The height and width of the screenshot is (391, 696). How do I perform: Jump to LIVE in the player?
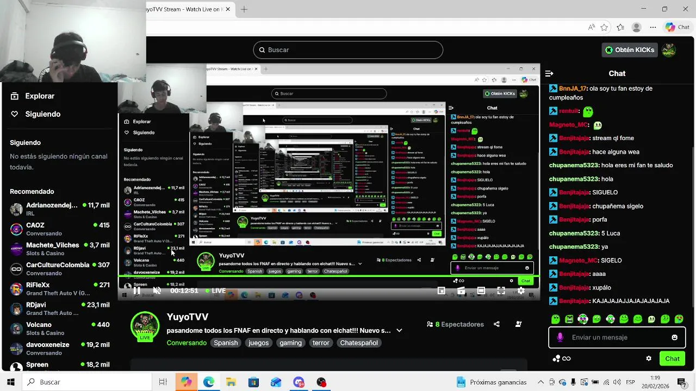pyautogui.click(x=215, y=291)
